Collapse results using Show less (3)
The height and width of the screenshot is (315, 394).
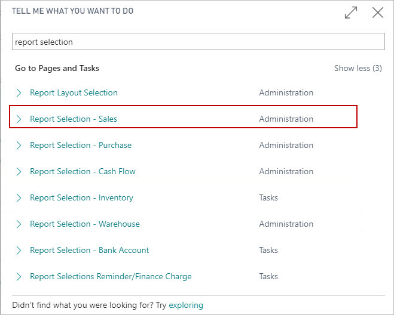[358, 68]
